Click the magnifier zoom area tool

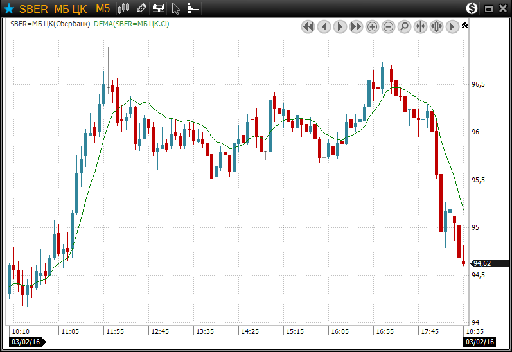point(404,26)
